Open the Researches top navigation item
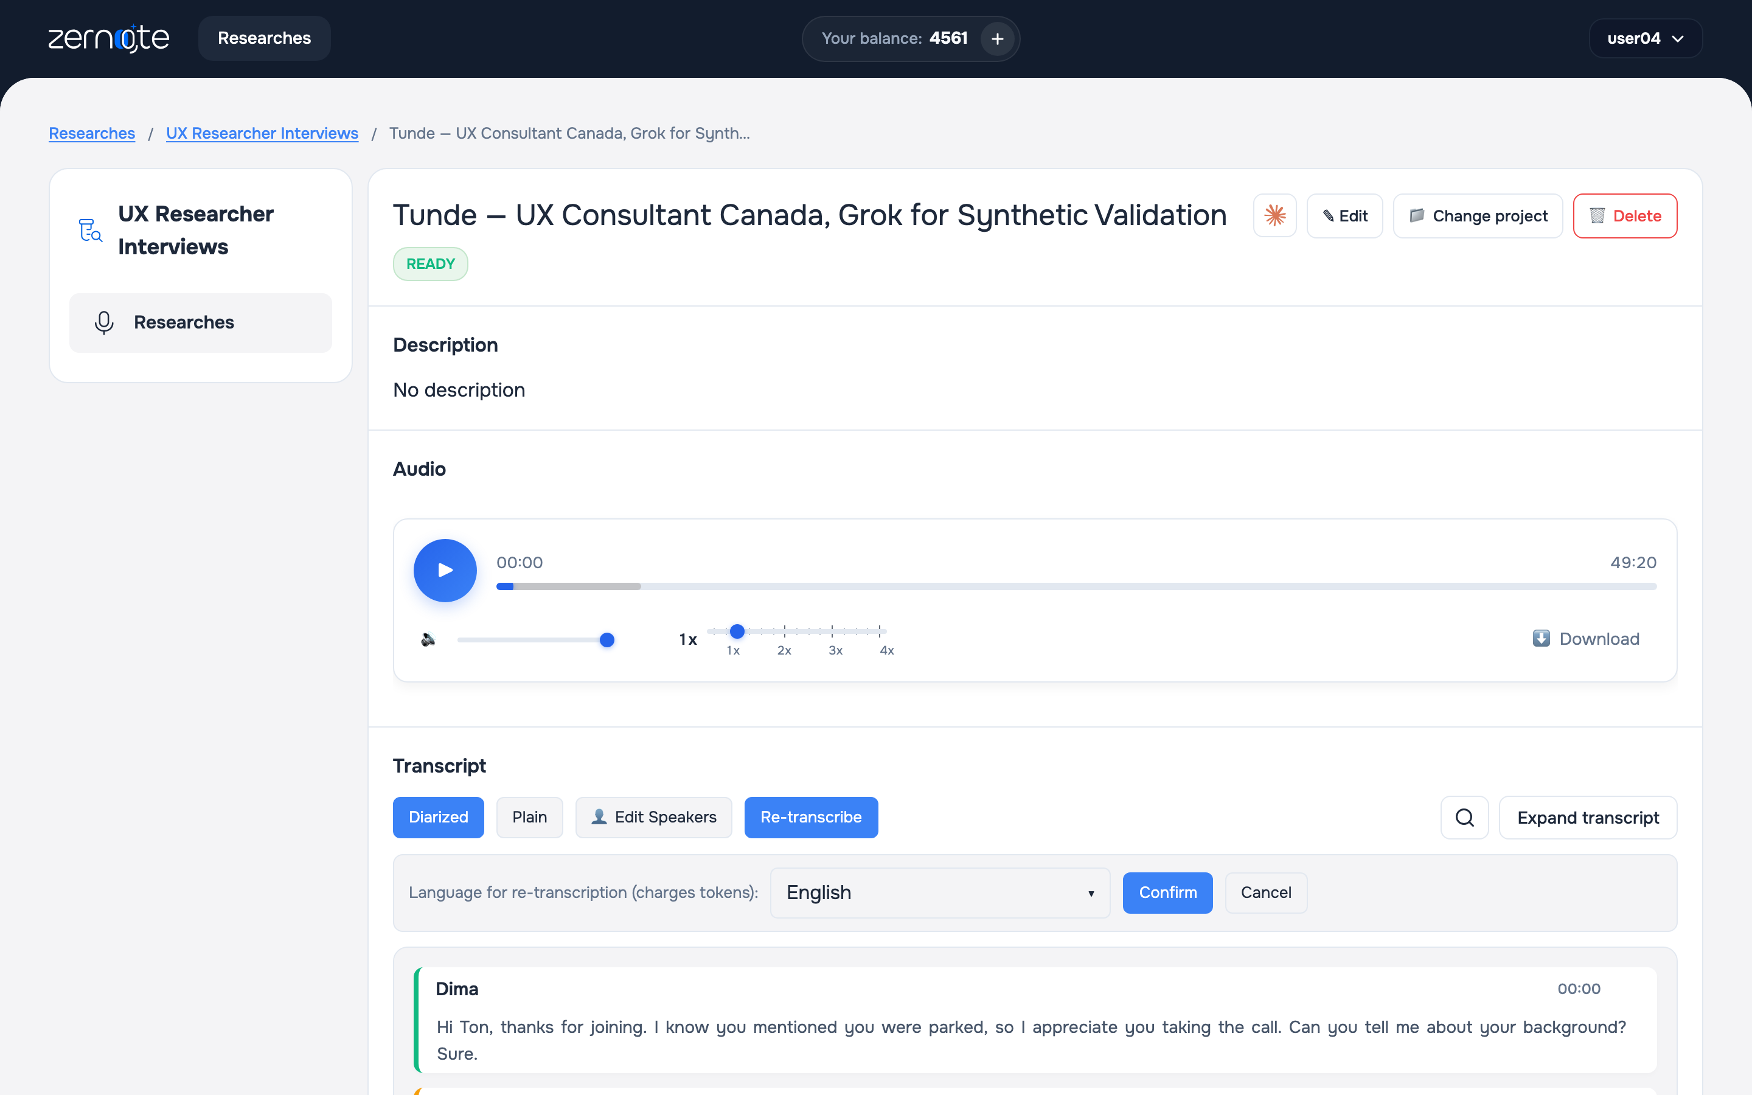 264,38
